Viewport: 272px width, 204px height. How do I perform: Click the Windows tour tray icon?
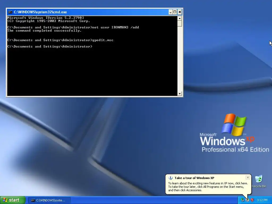[247, 200]
